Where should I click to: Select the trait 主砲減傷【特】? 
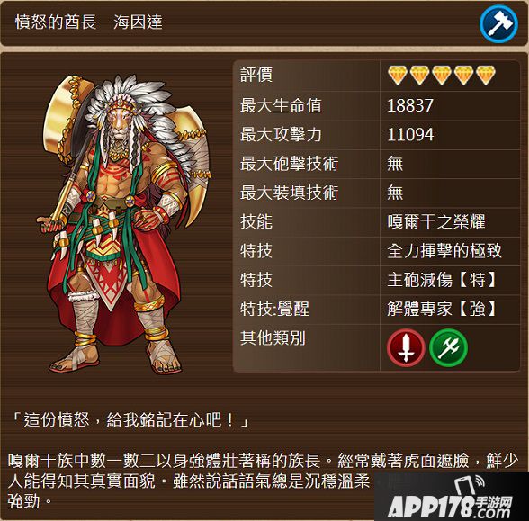click(x=442, y=280)
